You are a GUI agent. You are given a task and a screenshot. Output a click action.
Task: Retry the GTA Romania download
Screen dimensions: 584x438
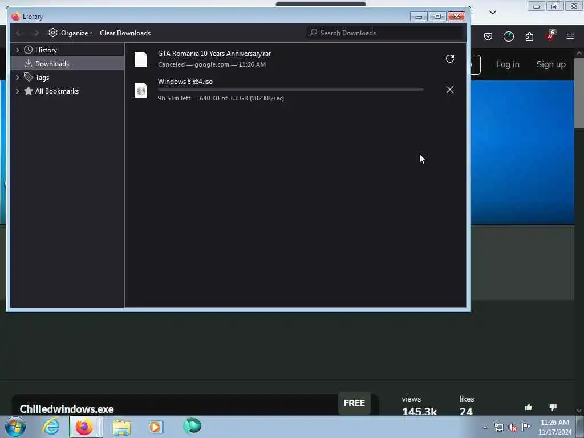click(x=450, y=59)
